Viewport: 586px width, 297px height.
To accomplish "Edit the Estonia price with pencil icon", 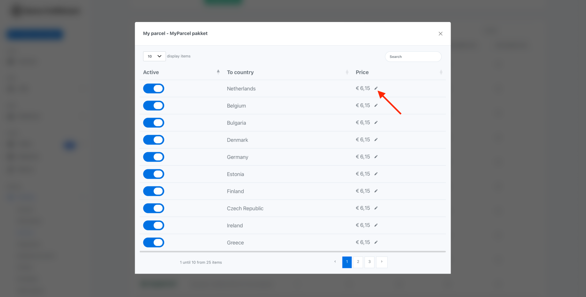I will pos(376,174).
